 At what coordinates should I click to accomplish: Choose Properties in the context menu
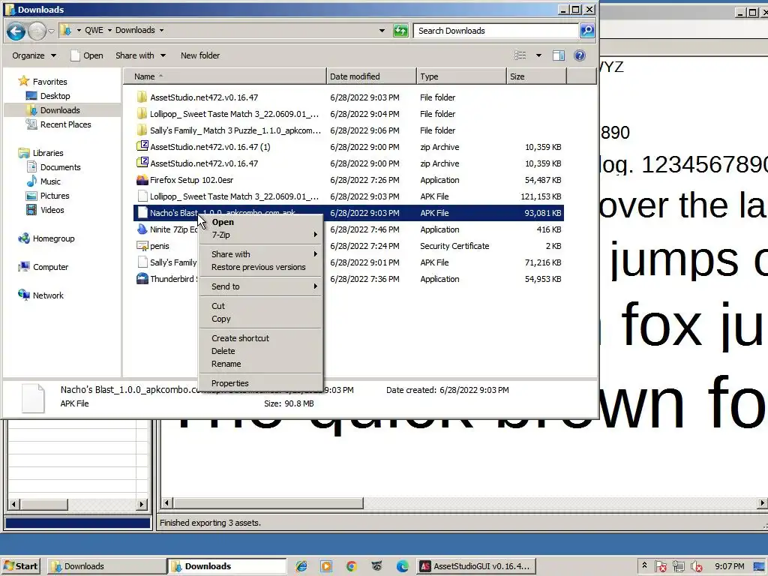pyautogui.click(x=260, y=383)
